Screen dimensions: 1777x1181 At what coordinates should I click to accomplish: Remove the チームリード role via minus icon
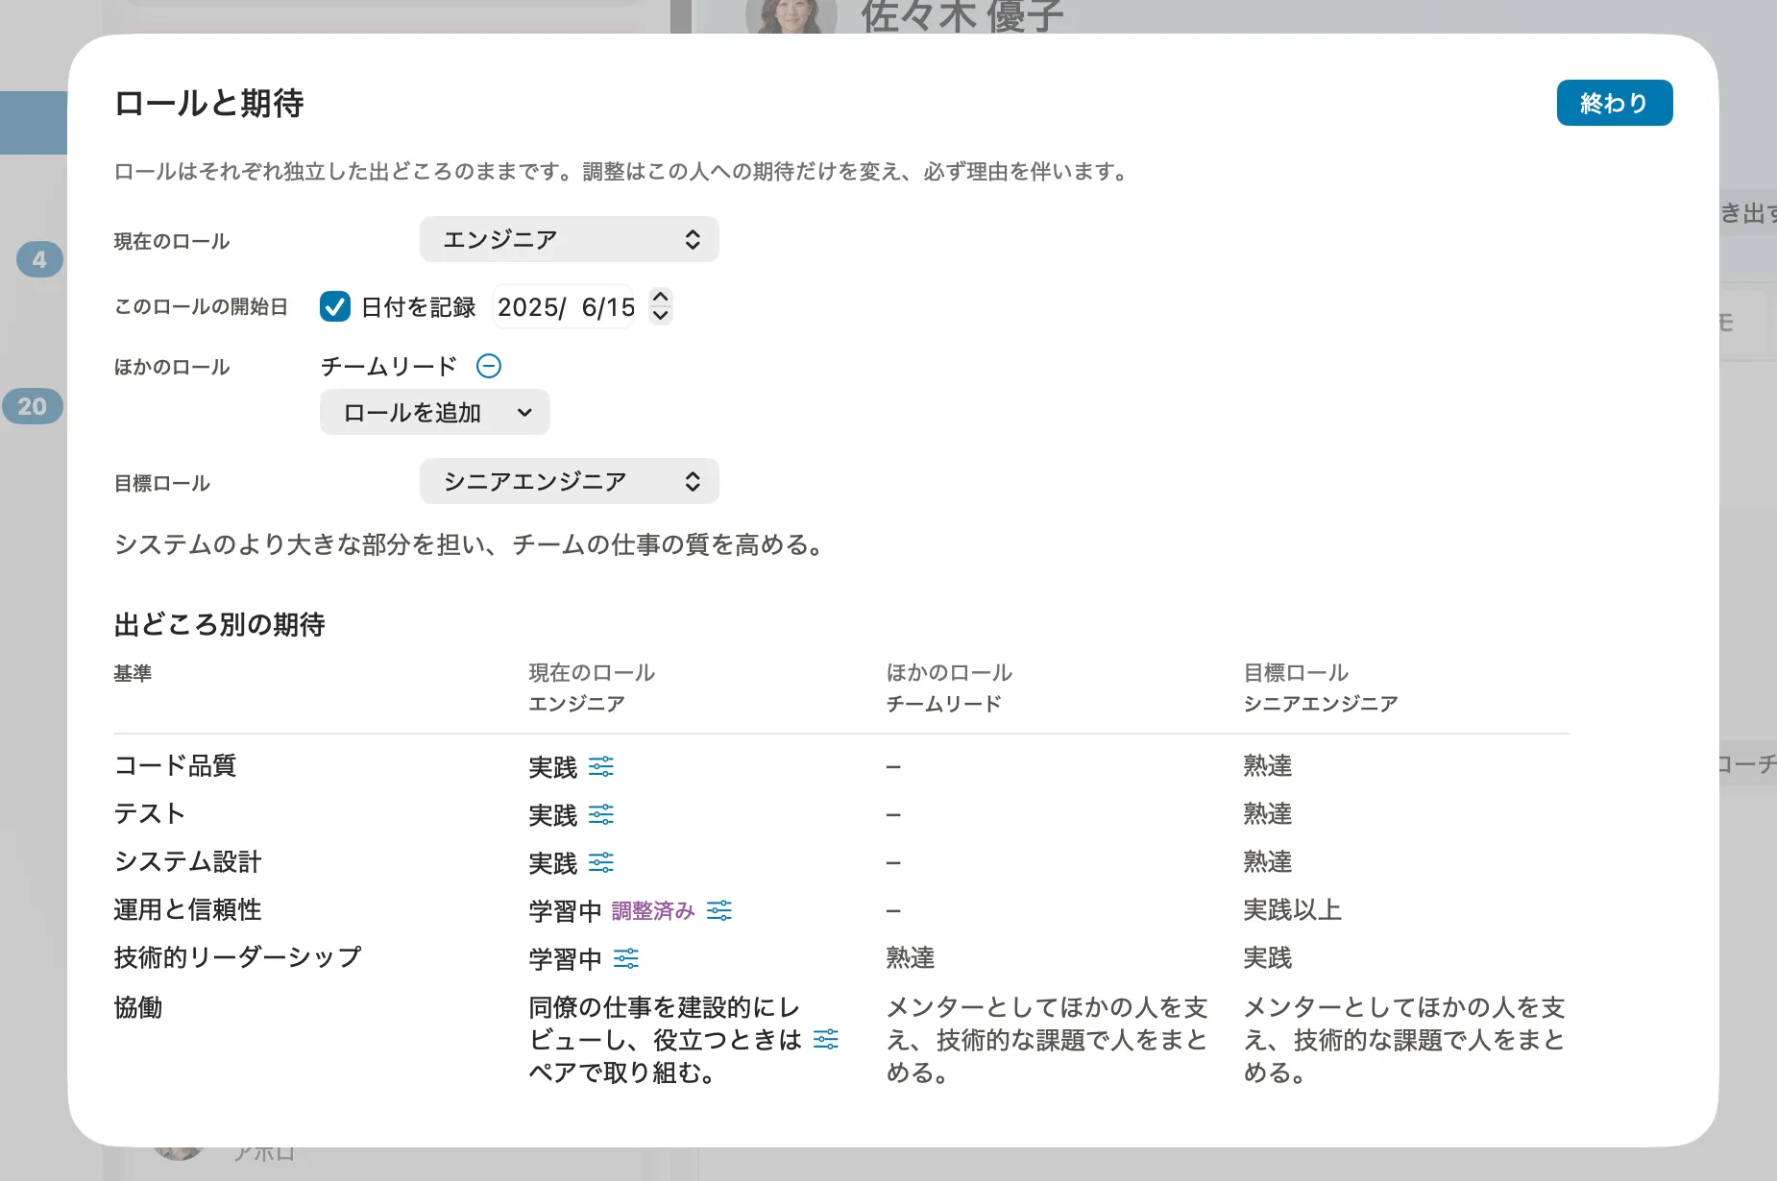tap(489, 366)
